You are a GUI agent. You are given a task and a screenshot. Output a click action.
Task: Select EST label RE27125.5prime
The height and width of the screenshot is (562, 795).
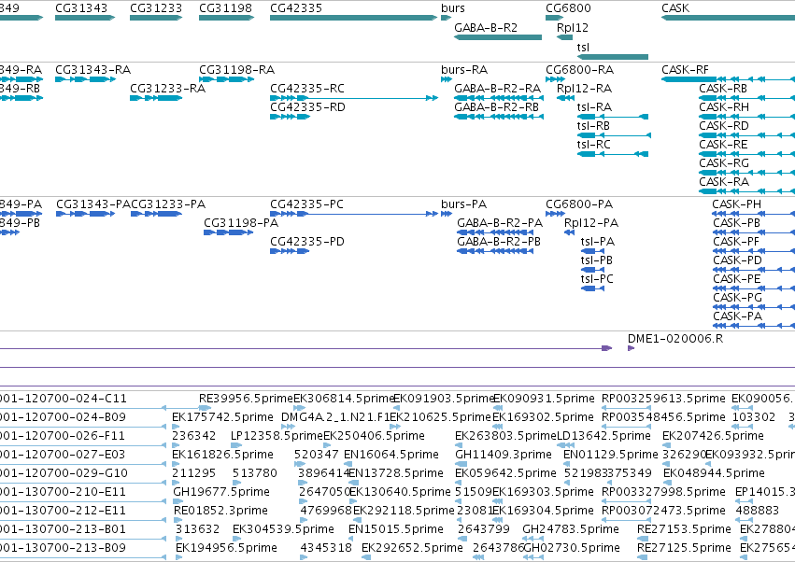coord(684,548)
